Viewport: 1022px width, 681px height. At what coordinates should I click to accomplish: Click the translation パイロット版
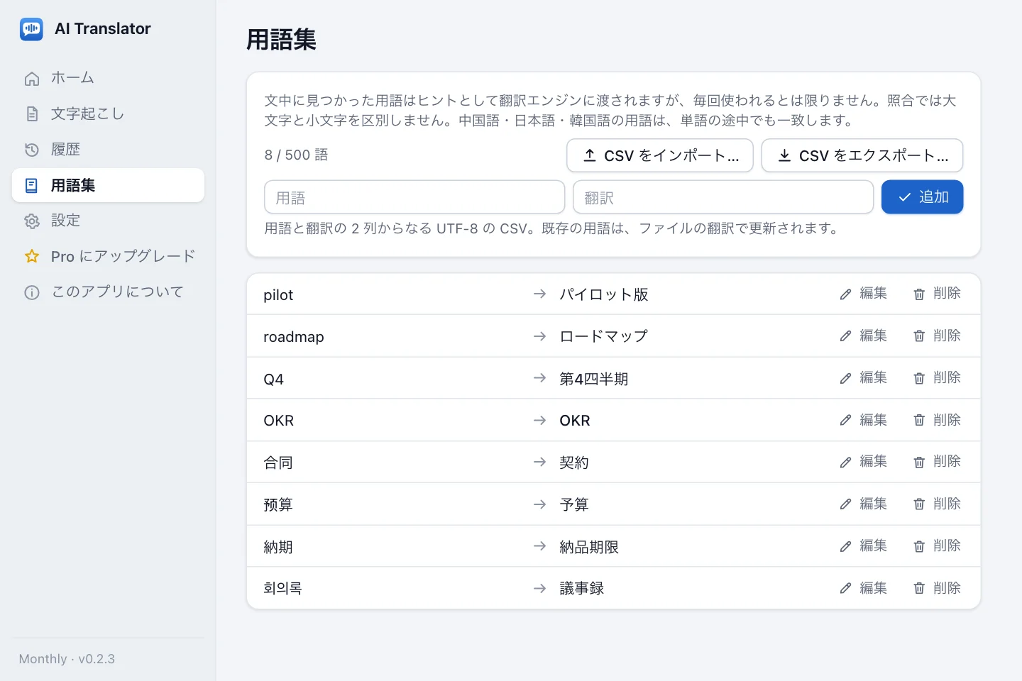point(604,294)
